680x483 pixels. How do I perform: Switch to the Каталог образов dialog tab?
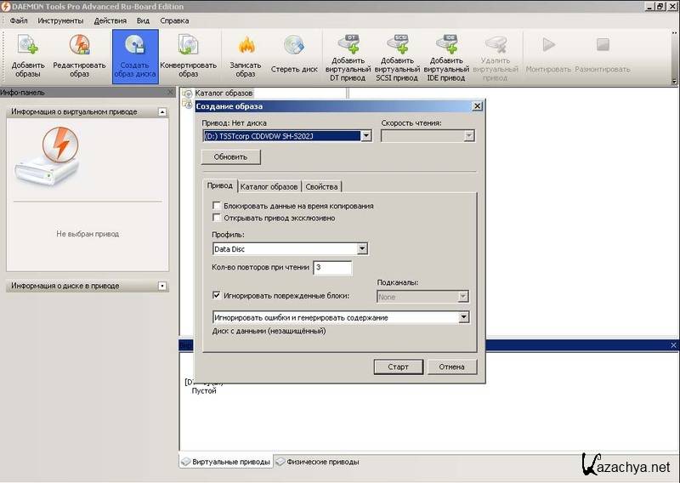click(269, 186)
